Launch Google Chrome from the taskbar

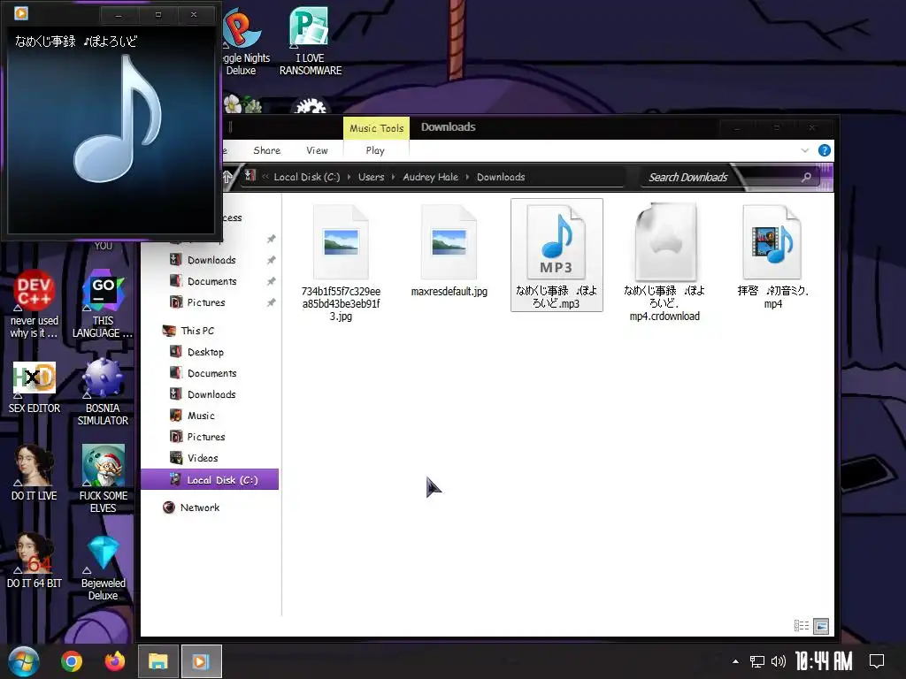click(x=72, y=661)
